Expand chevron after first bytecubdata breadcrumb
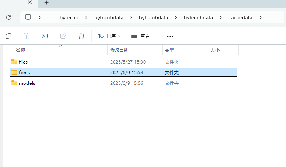 (x=131, y=17)
